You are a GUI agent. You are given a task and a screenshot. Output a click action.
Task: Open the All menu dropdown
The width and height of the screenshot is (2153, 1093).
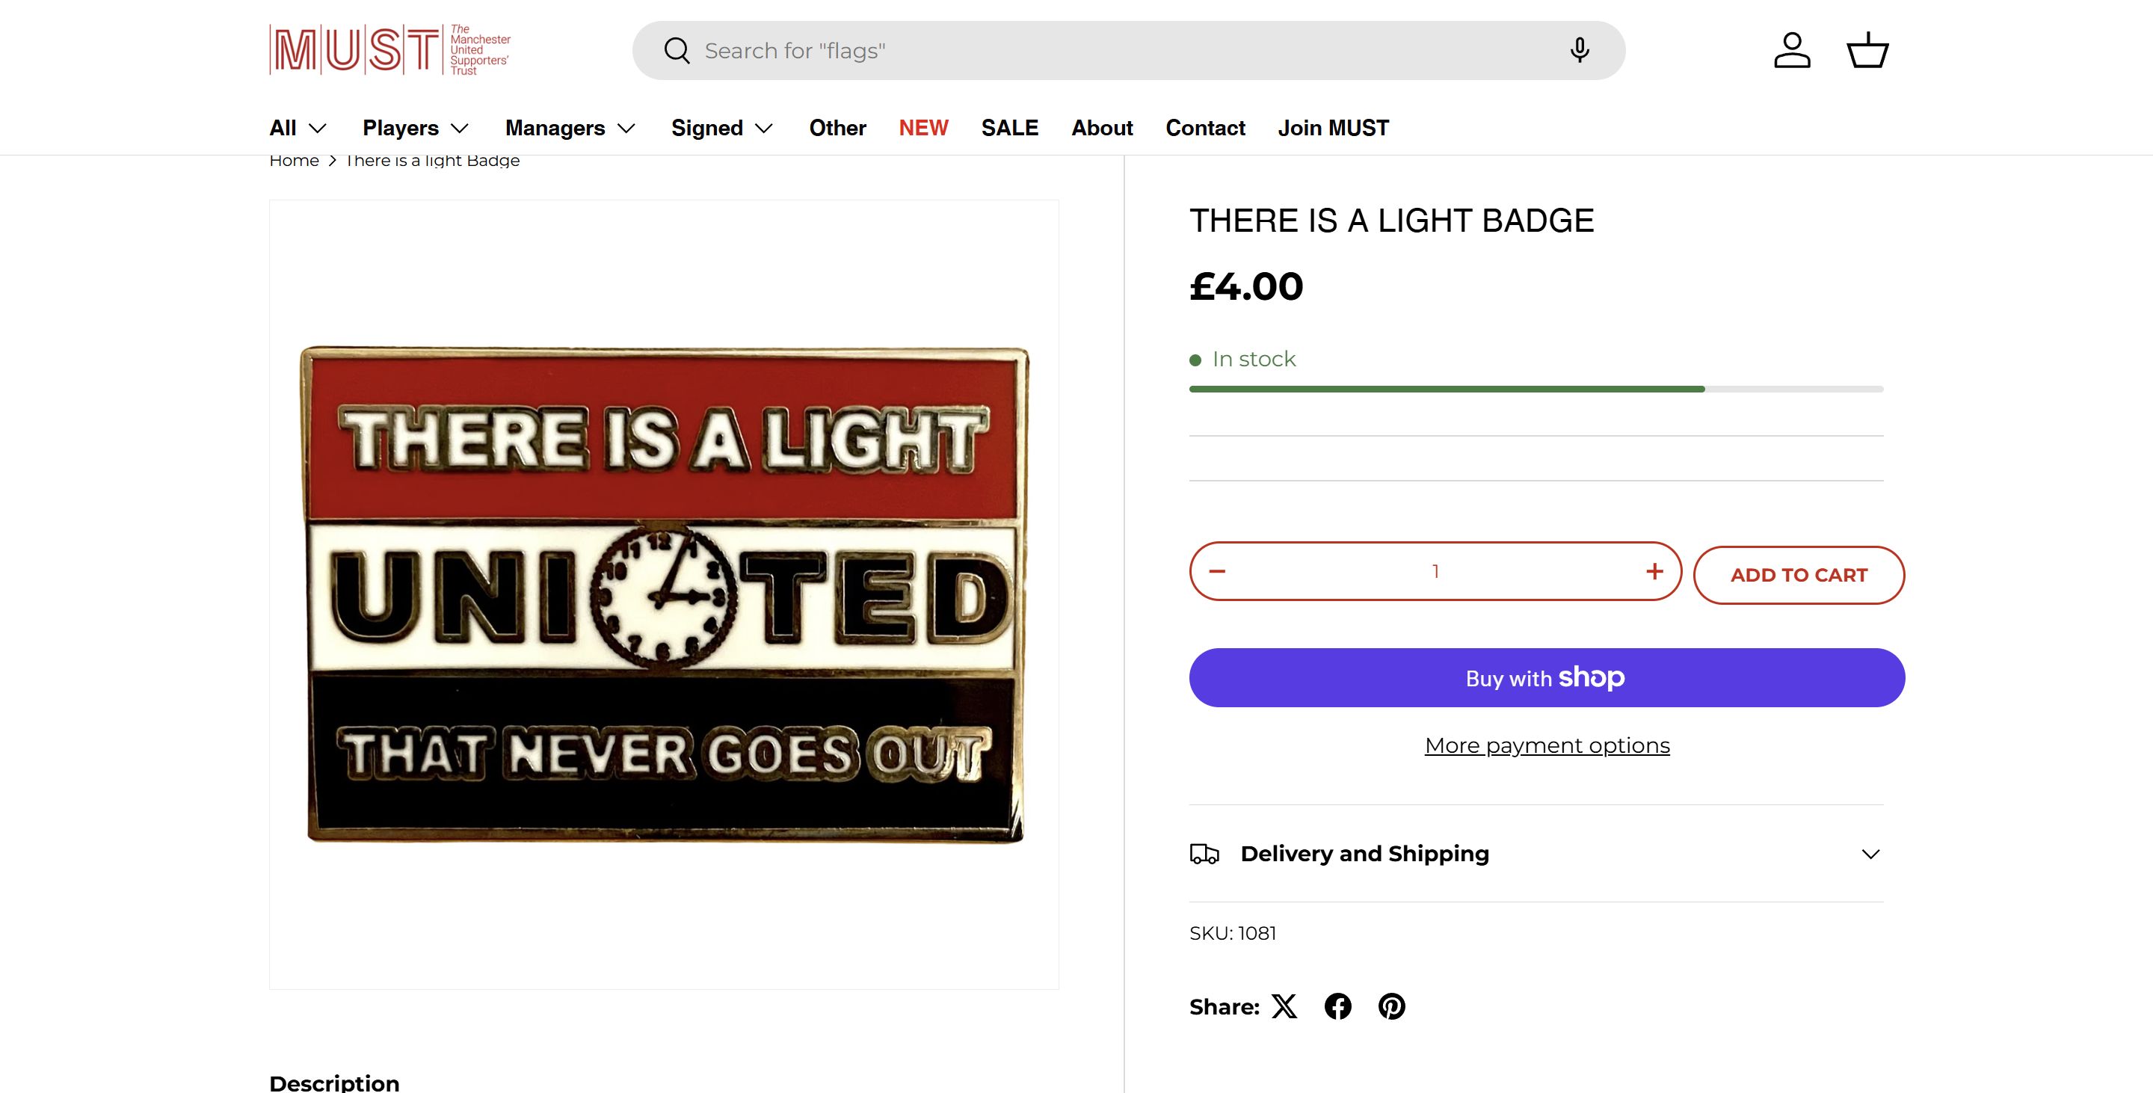298,128
